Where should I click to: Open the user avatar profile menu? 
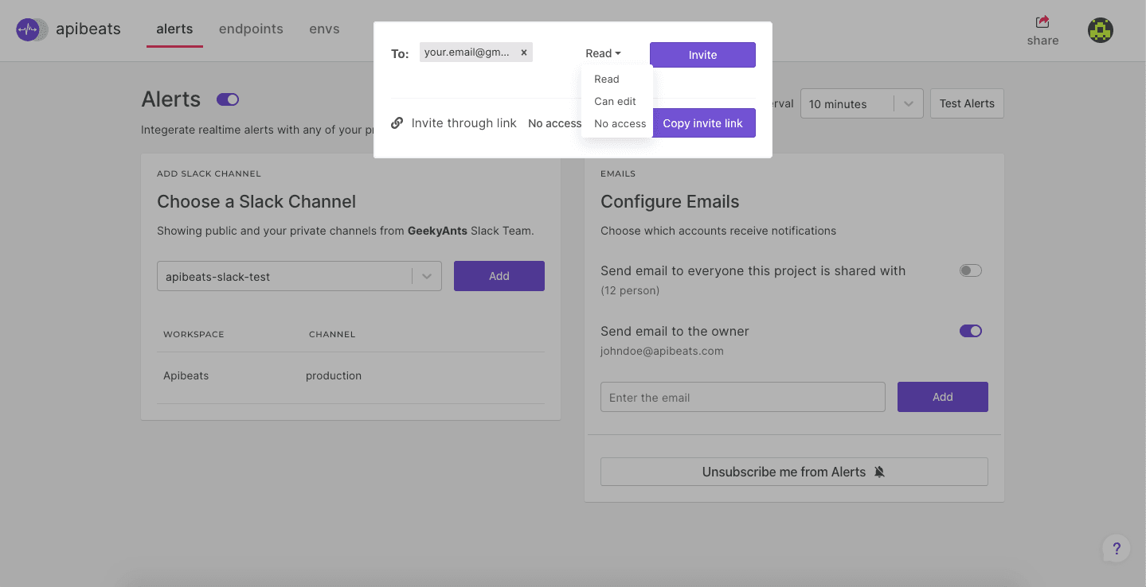tap(1101, 30)
